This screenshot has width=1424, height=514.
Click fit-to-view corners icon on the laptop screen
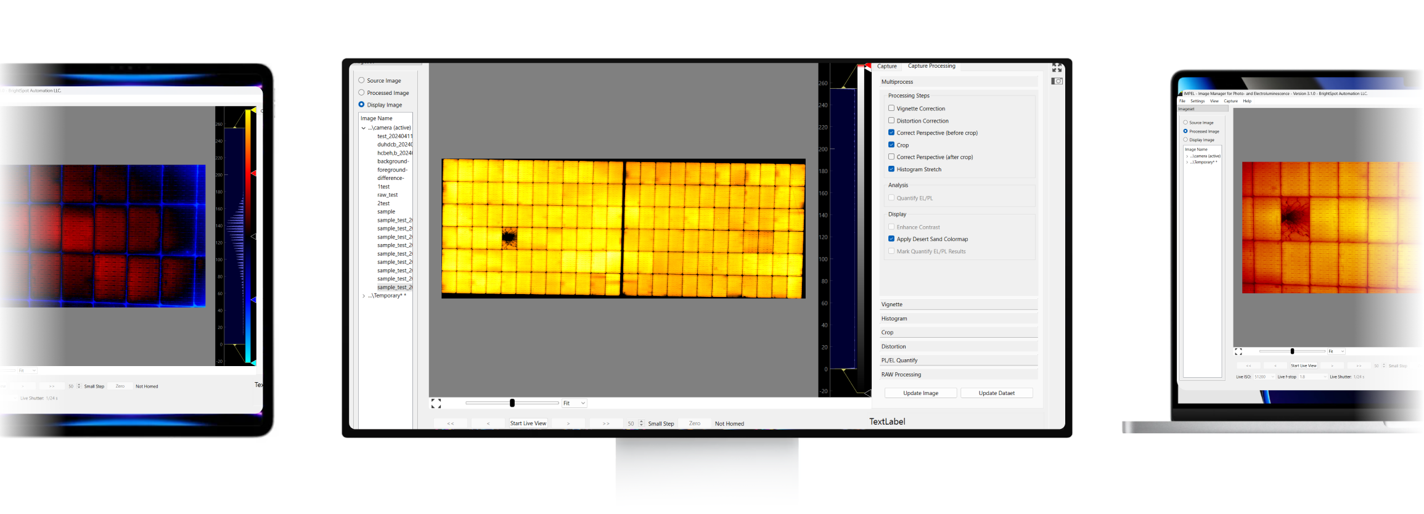[x=1238, y=351]
